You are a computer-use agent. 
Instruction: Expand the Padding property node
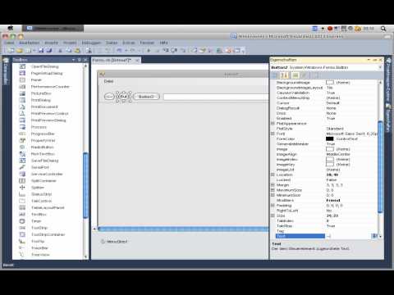tap(273, 206)
